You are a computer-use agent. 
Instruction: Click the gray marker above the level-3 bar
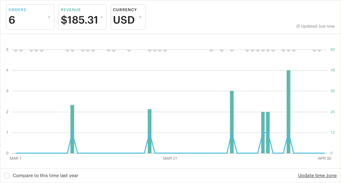pyautogui.click(x=232, y=51)
